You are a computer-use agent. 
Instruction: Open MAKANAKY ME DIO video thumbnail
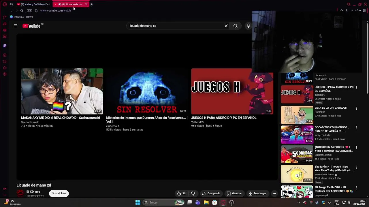[x=62, y=91]
